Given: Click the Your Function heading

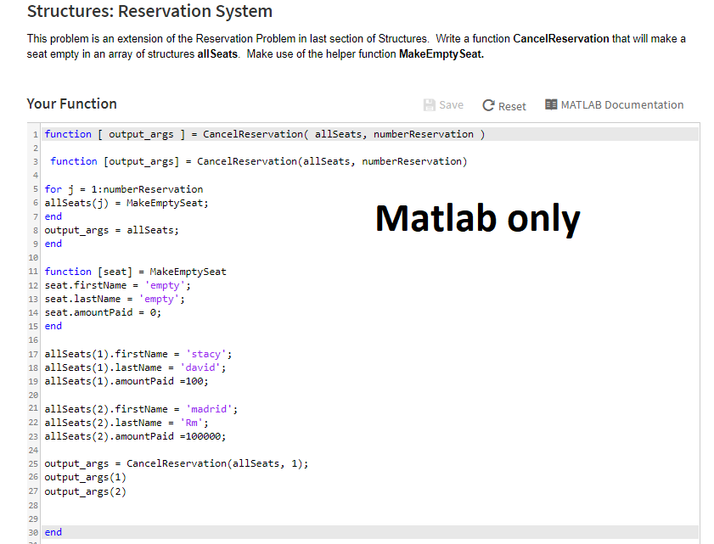Looking at the screenshot, I should [x=70, y=104].
